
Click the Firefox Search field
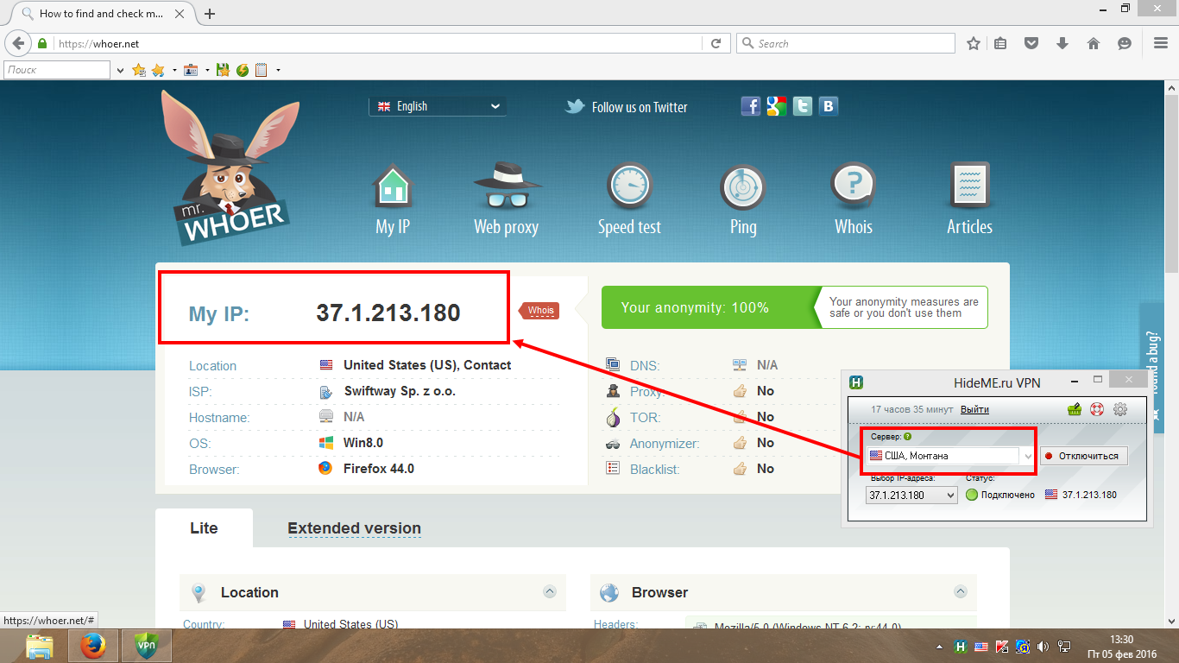pos(845,43)
